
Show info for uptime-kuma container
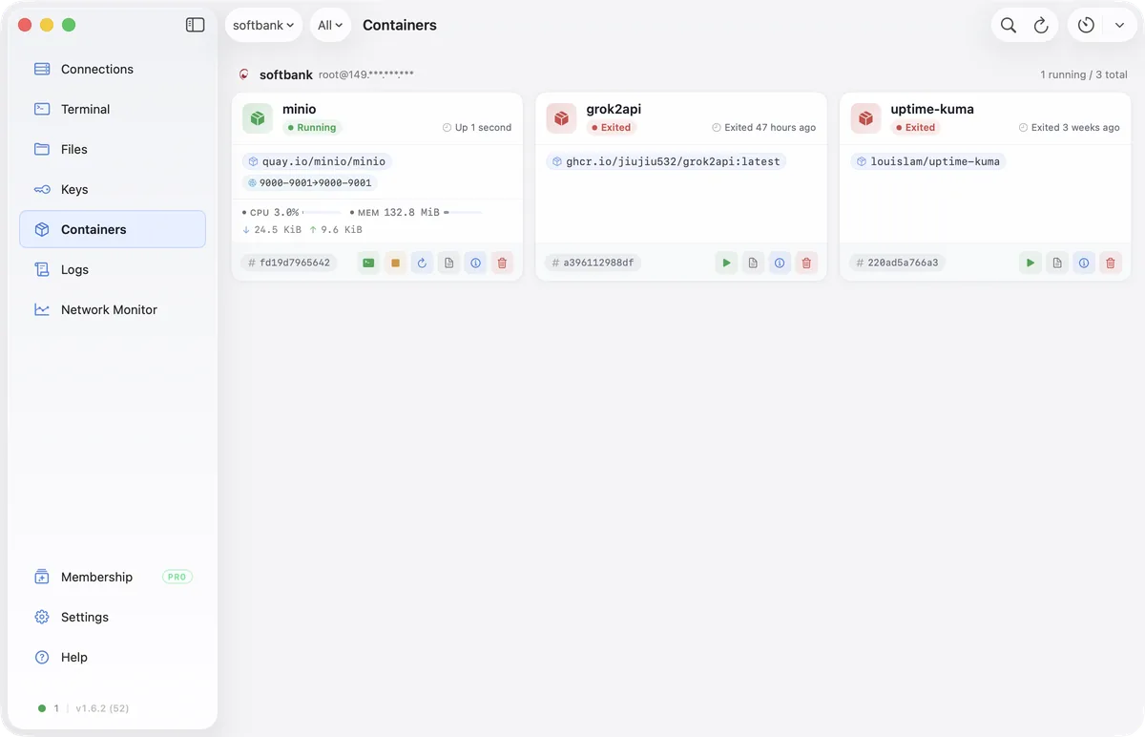[1083, 263]
